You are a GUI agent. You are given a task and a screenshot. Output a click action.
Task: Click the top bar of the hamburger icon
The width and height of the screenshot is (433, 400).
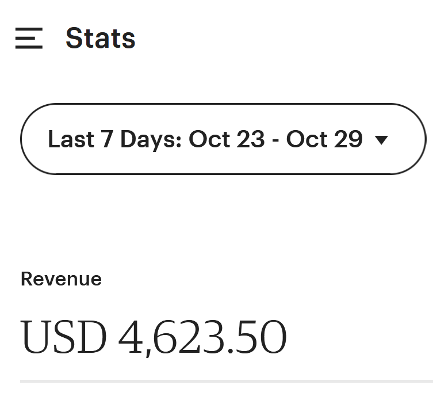coord(29,29)
